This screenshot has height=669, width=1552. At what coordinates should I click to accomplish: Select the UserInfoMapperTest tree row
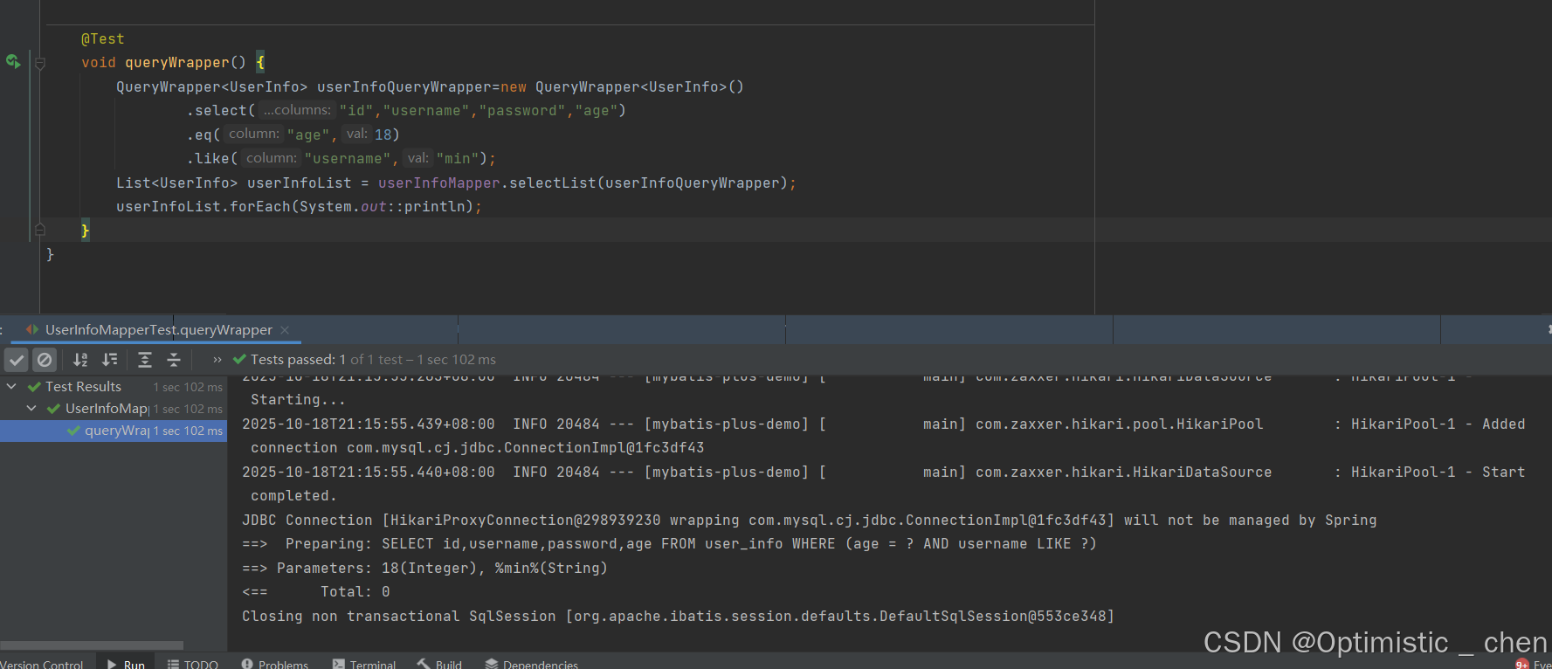pyautogui.click(x=114, y=409)
